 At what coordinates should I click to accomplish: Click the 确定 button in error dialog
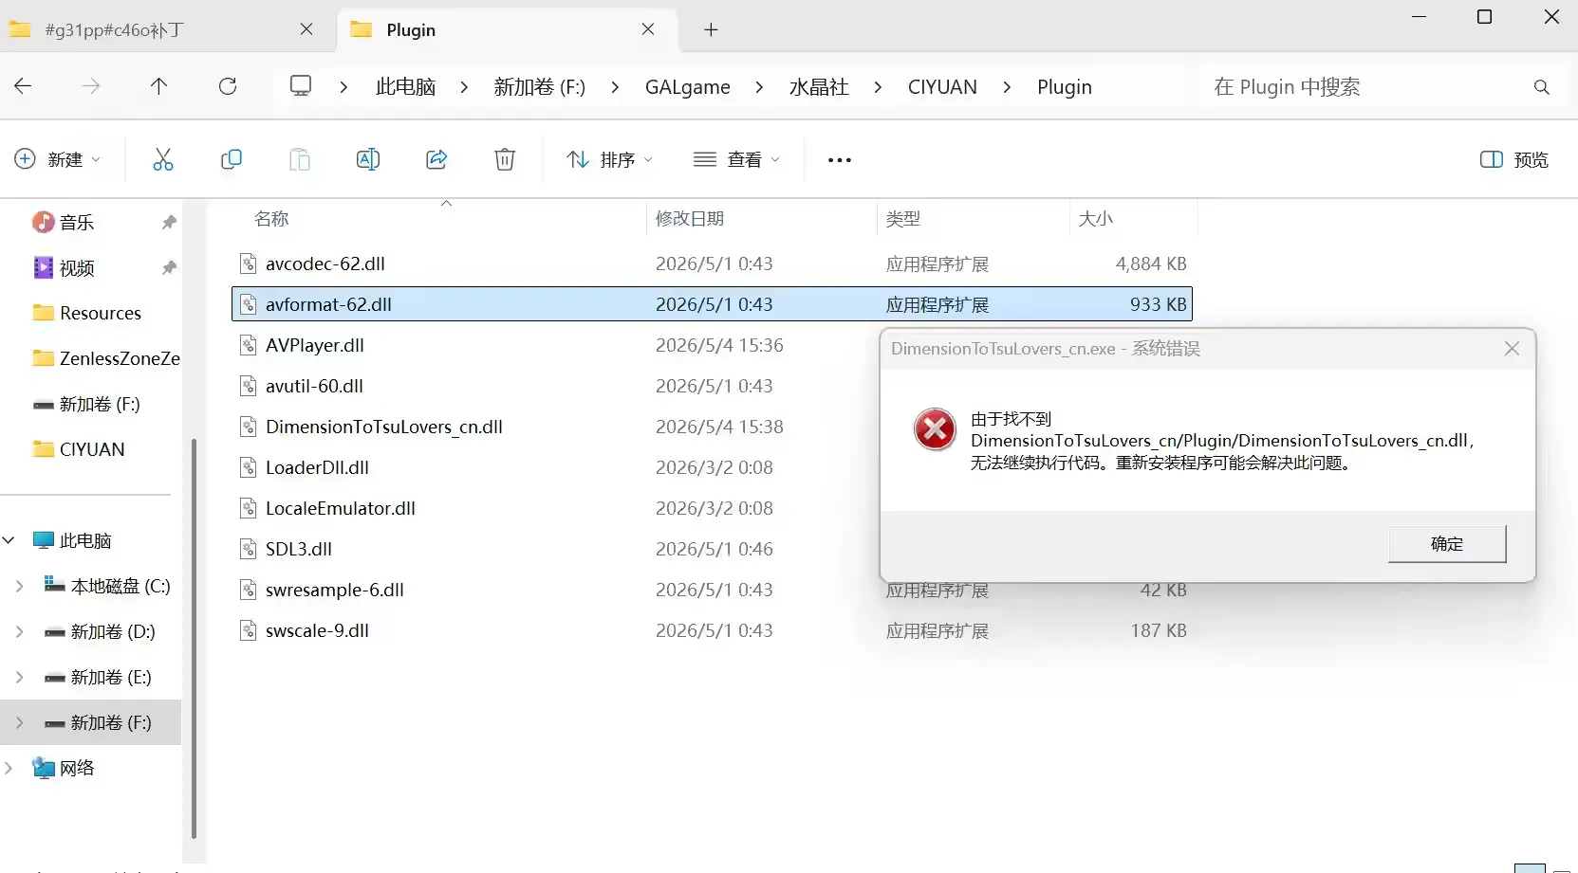click(x=1447, y=544)
